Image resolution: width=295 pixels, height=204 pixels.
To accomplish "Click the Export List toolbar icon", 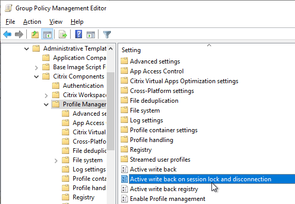I will click(62, 35).
